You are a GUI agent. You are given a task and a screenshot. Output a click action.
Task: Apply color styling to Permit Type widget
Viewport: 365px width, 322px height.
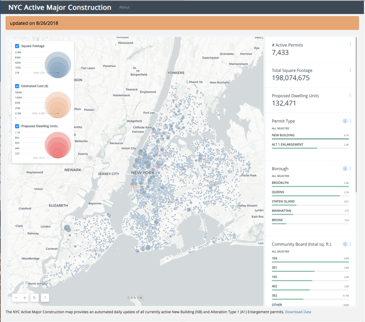point(345,121)
